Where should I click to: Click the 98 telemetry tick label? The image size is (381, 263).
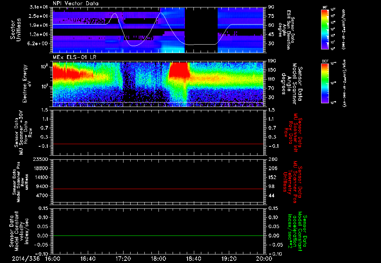point(271,186)
